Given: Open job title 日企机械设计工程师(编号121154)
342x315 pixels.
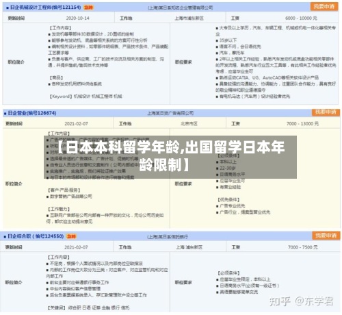Looking at the screenshot, I should [x=45, y=8].
